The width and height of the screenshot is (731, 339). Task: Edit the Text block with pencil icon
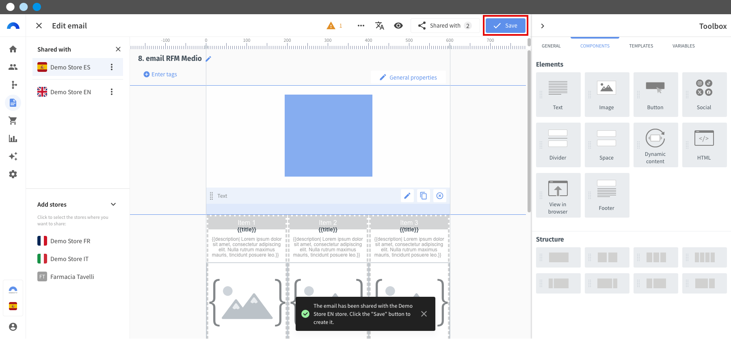[x=407, y=196]
